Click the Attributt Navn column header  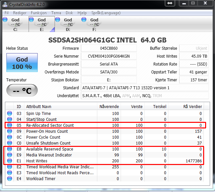(60, 107)
